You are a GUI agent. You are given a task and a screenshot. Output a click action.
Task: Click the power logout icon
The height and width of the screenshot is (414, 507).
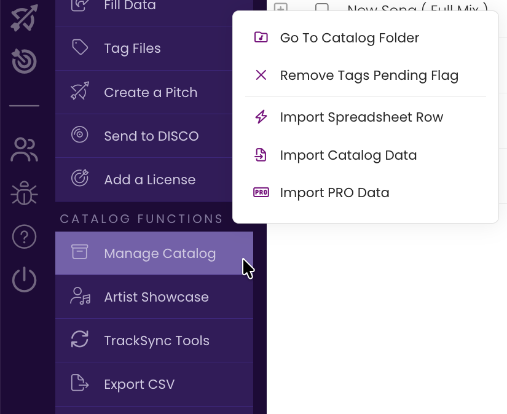coord(24,280)
